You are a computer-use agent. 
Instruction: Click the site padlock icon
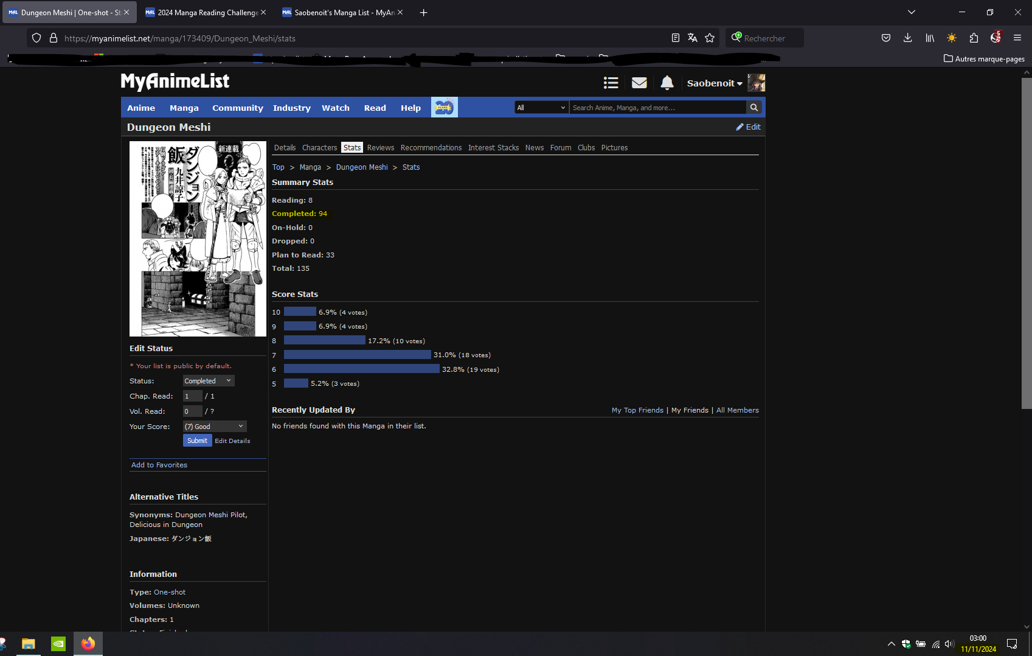[54, 38]
